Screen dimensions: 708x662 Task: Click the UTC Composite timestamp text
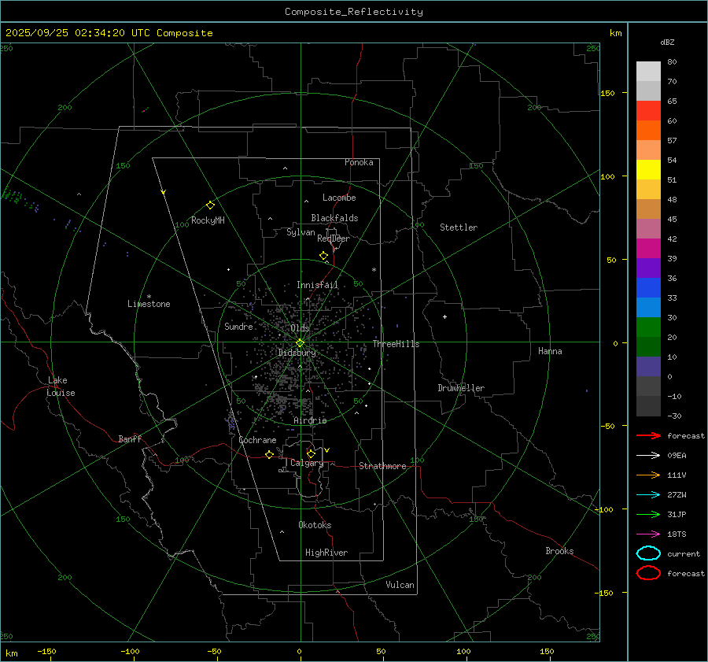[x=109, y=33]
